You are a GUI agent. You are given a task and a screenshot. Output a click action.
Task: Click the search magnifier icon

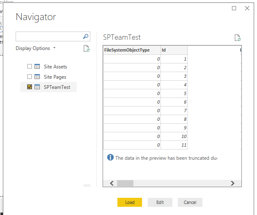click(85, 36)
